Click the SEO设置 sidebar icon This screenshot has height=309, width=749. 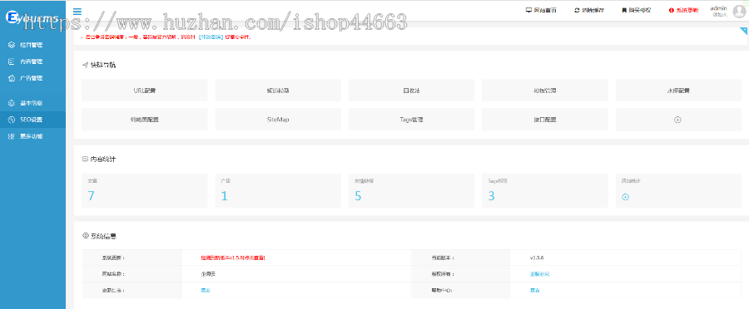tap(12, 120)
